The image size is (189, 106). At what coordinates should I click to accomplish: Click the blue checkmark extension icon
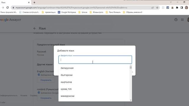[168, 8]
